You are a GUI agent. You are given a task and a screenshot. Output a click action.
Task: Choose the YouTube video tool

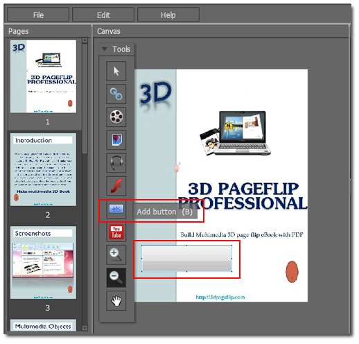[x=116, y=232]
